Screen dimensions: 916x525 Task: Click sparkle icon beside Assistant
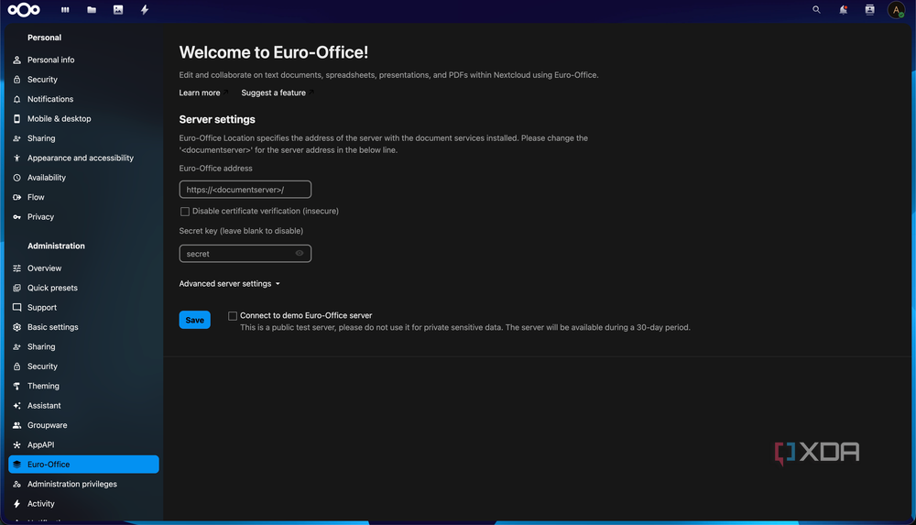(x=16, y=406)
